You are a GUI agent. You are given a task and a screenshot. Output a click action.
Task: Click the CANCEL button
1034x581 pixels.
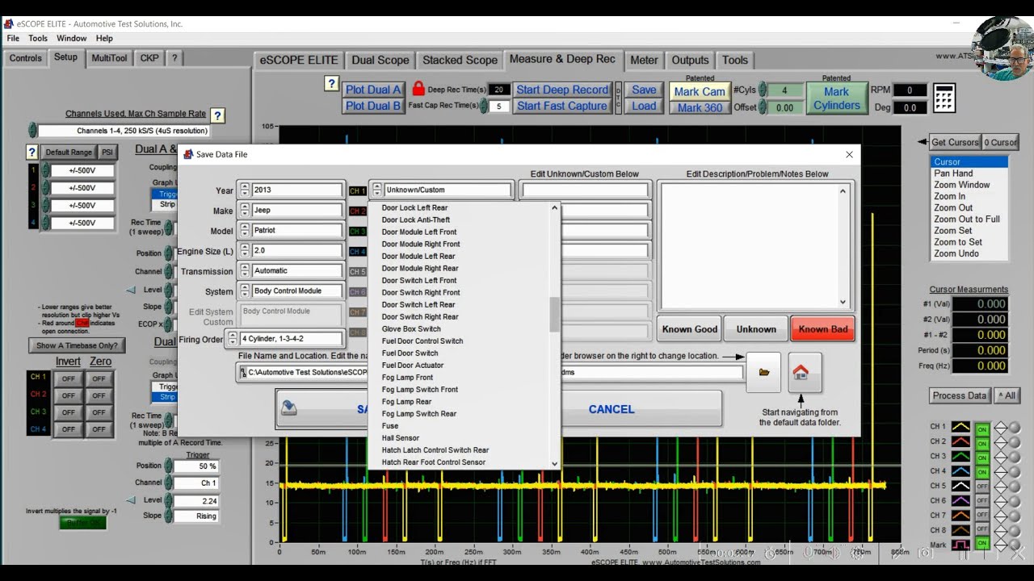point(612,409)
